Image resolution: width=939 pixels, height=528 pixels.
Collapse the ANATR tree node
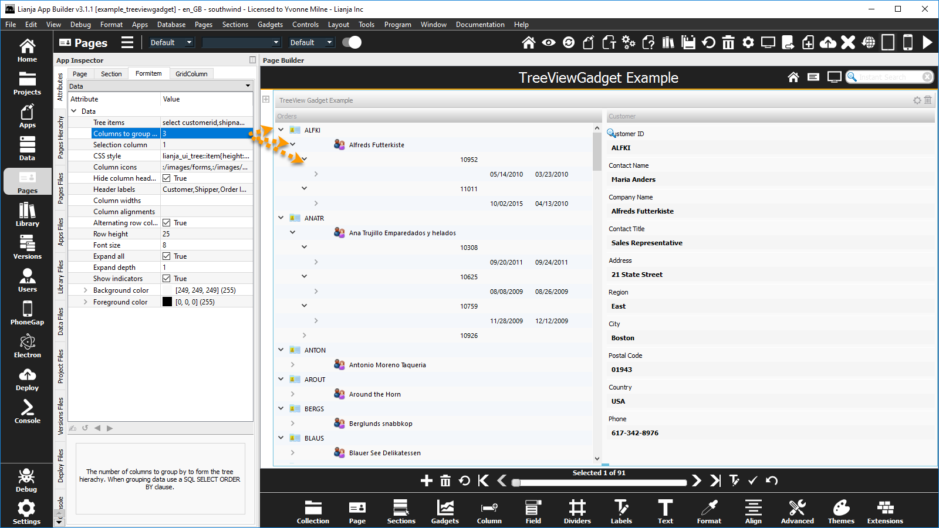tap(281, 218)
